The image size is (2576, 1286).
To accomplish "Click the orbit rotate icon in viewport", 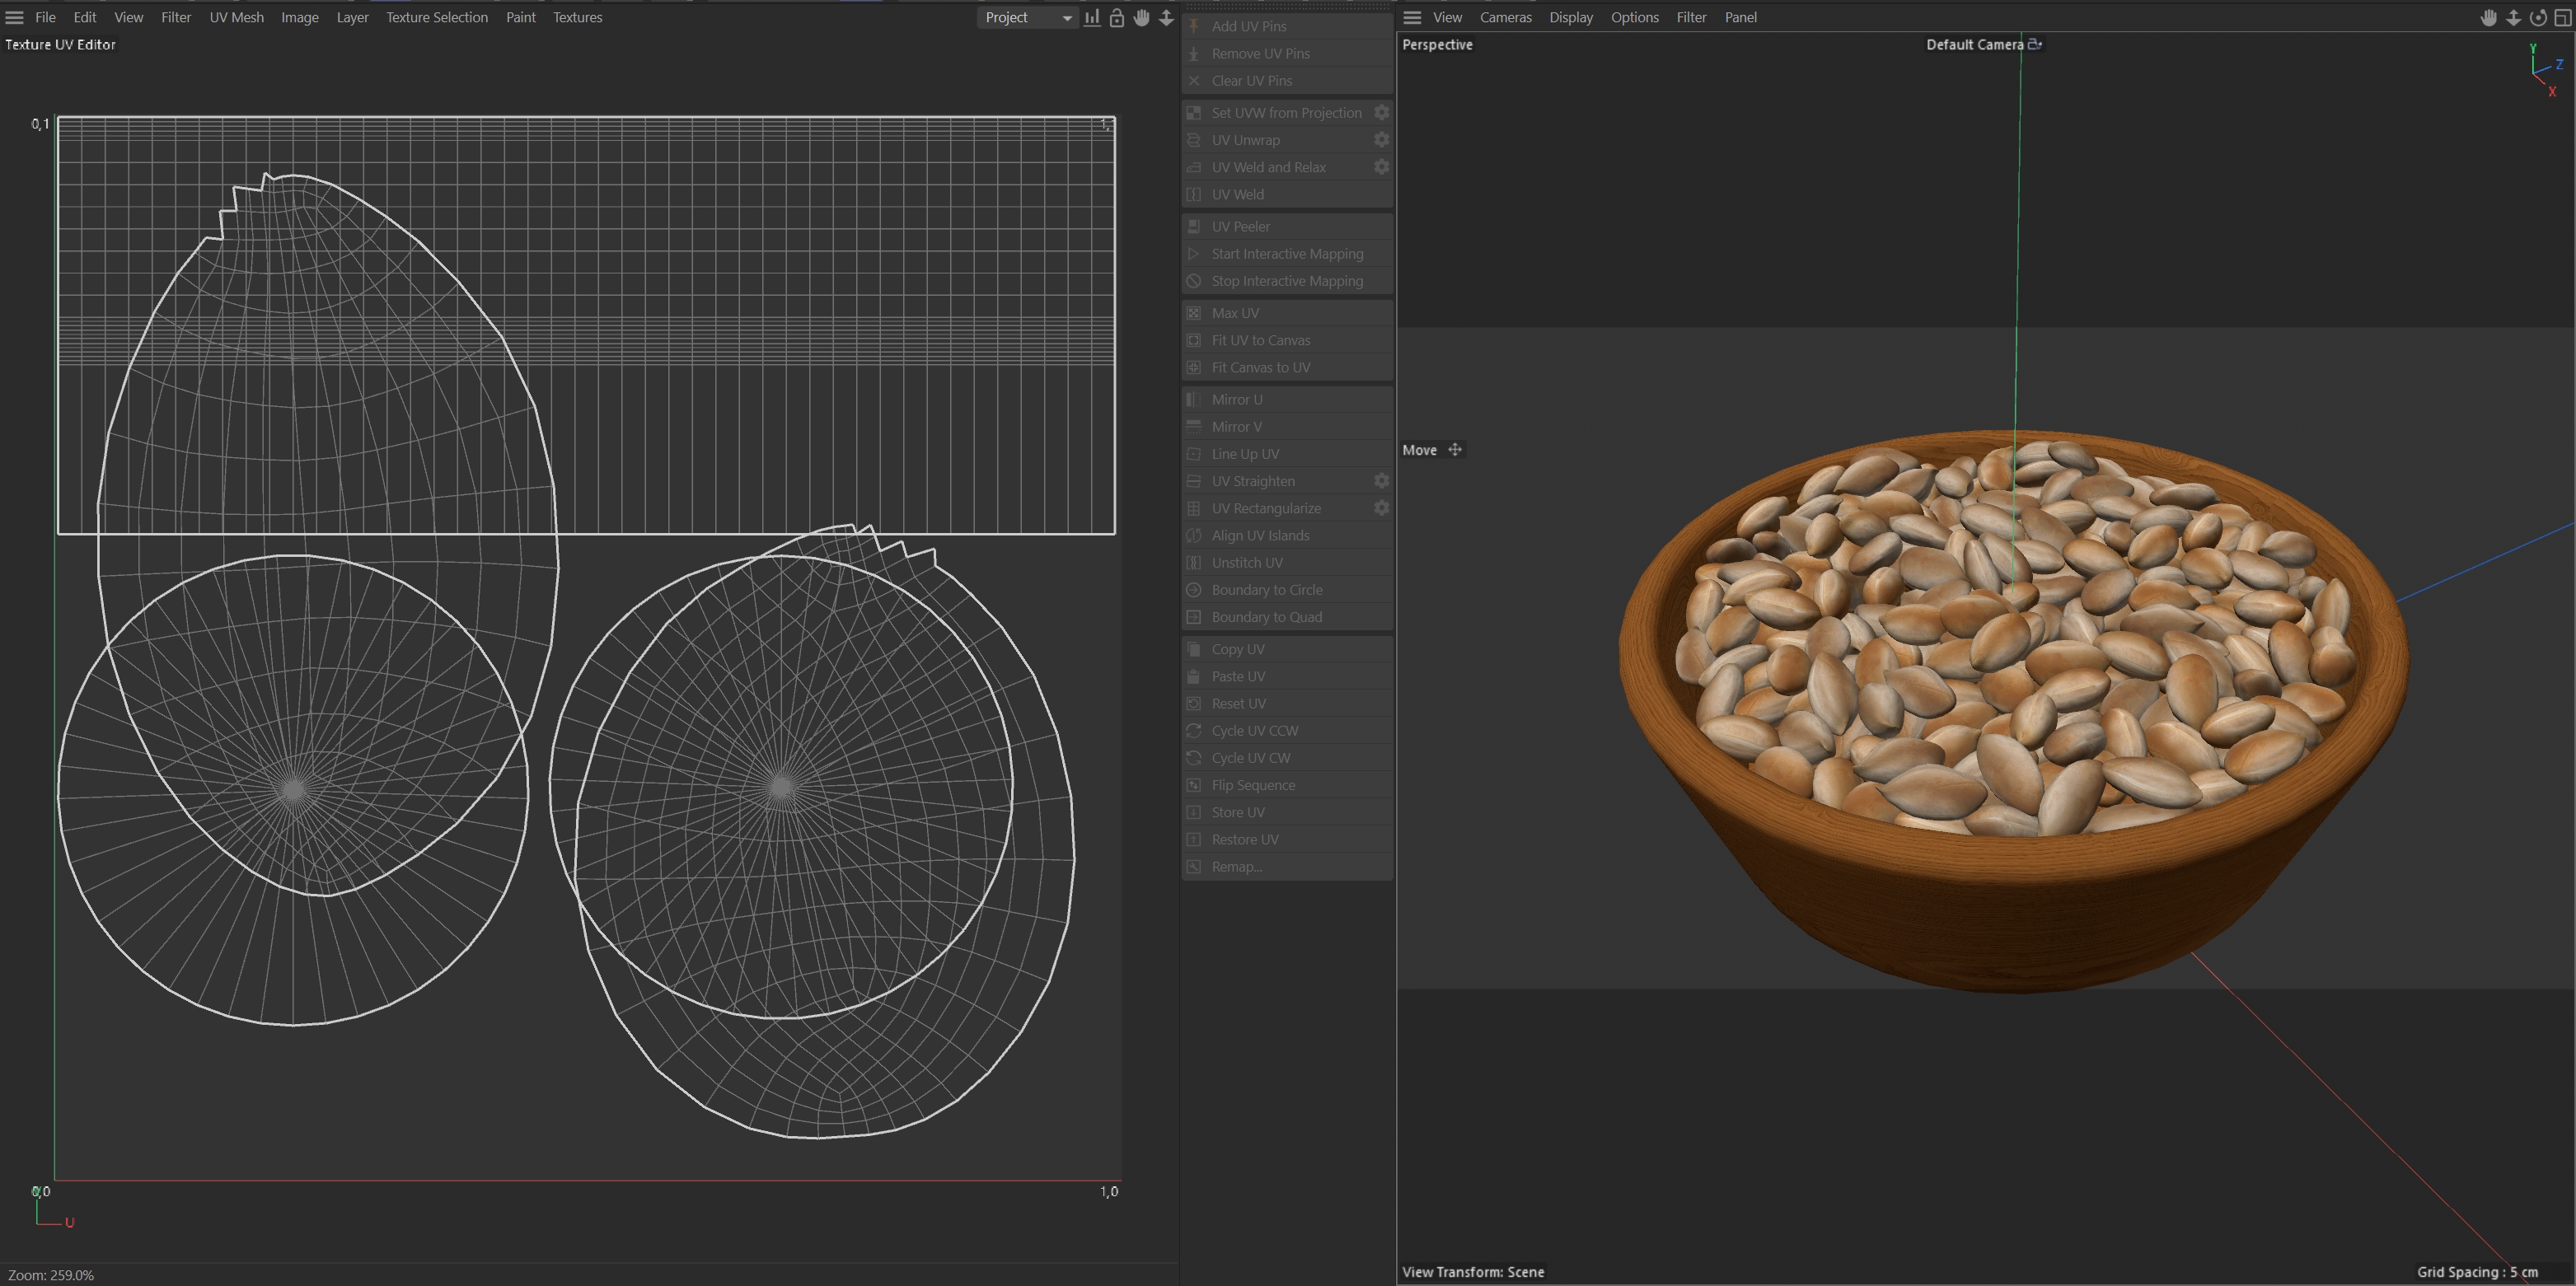I will pyautogui.click(x=2538, y=18).
